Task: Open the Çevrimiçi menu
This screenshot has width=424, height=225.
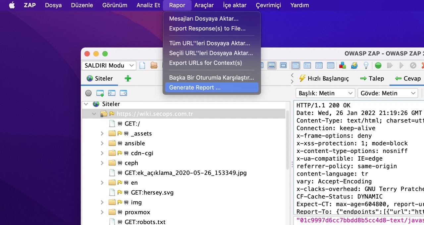Action: (268, 5)
